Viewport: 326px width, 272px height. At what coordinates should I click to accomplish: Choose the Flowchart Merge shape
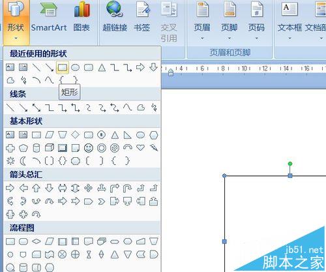128,254
